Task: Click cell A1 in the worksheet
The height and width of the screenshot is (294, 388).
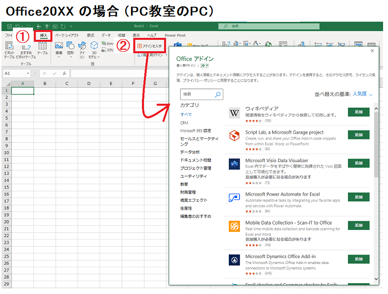Action: (23, 91)
